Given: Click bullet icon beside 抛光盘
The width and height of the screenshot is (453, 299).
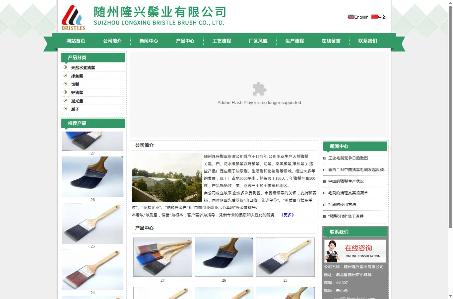Looking at the screenshot, I should click(x=65, y=100).
